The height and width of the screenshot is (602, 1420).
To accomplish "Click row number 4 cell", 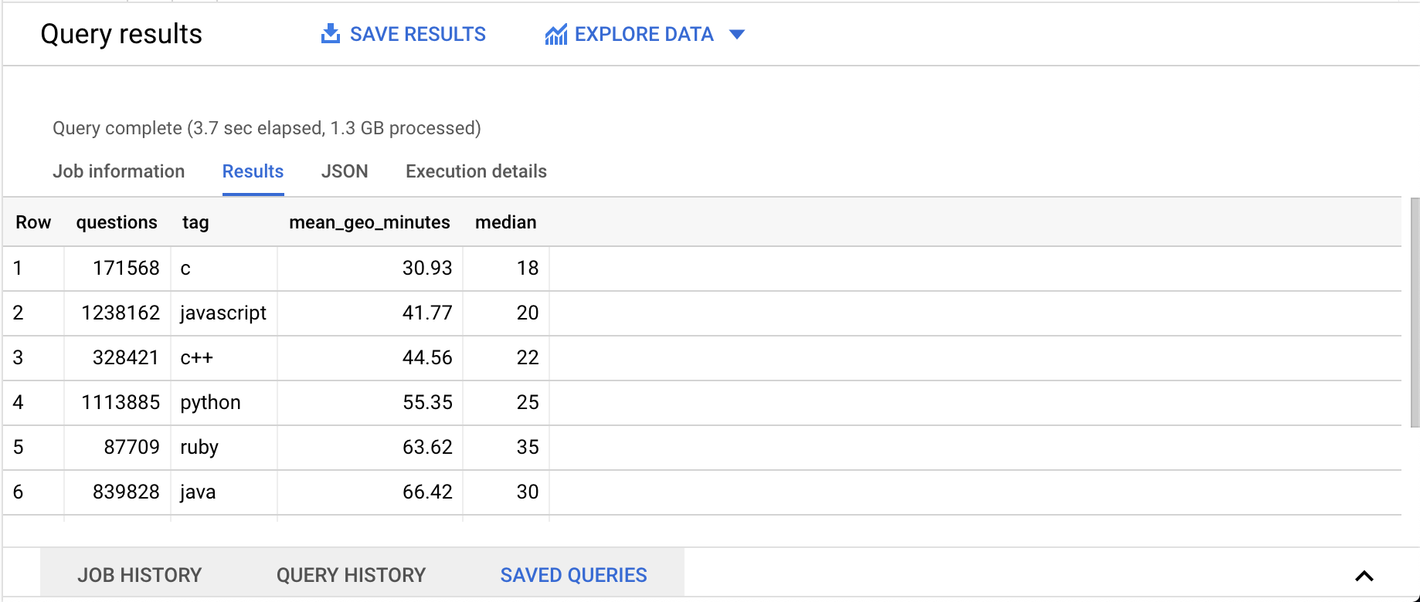I will coord(33,403).
